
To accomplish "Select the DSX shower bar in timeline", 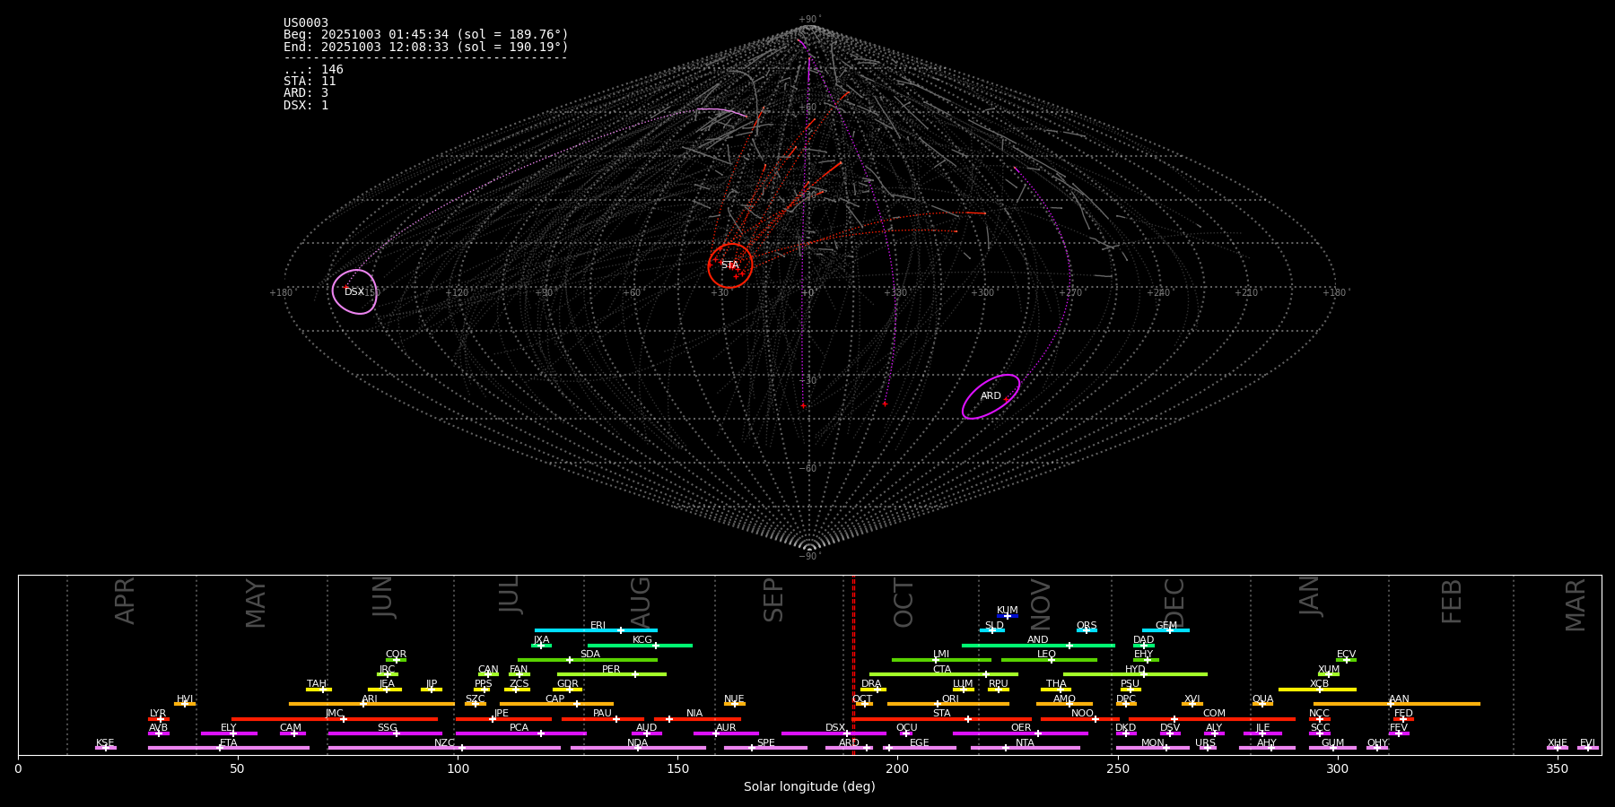I will coord(834,733).
